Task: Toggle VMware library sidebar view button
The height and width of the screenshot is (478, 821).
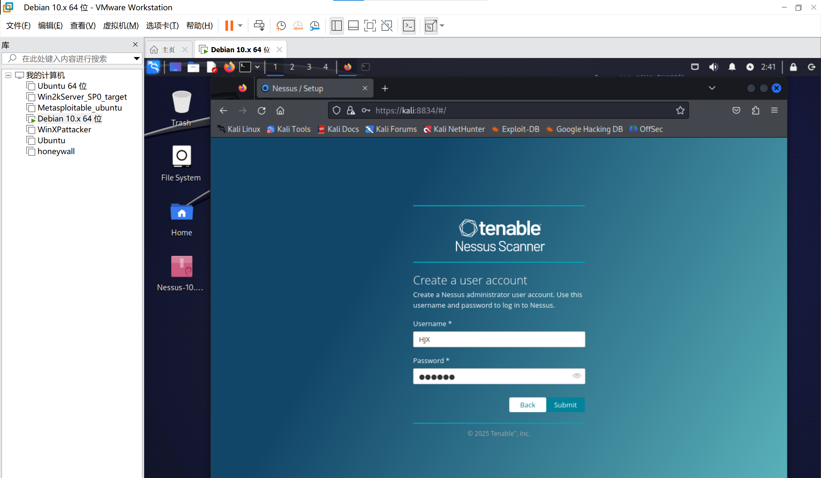Action: (x=336, y=26)
